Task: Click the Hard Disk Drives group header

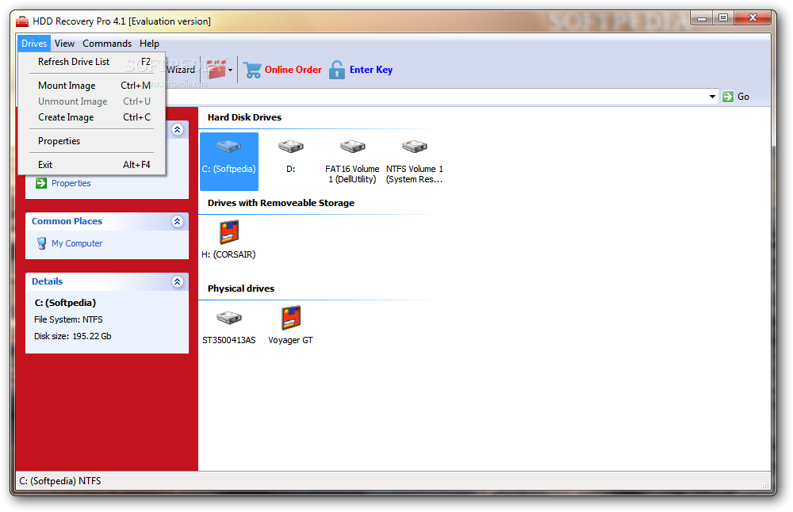Action: [244, 117]
